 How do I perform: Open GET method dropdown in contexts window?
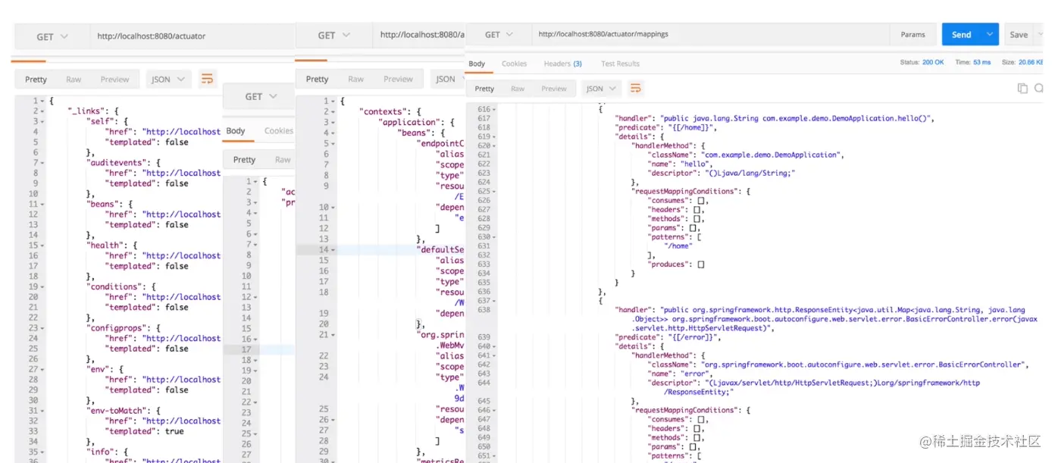(334, 35)
